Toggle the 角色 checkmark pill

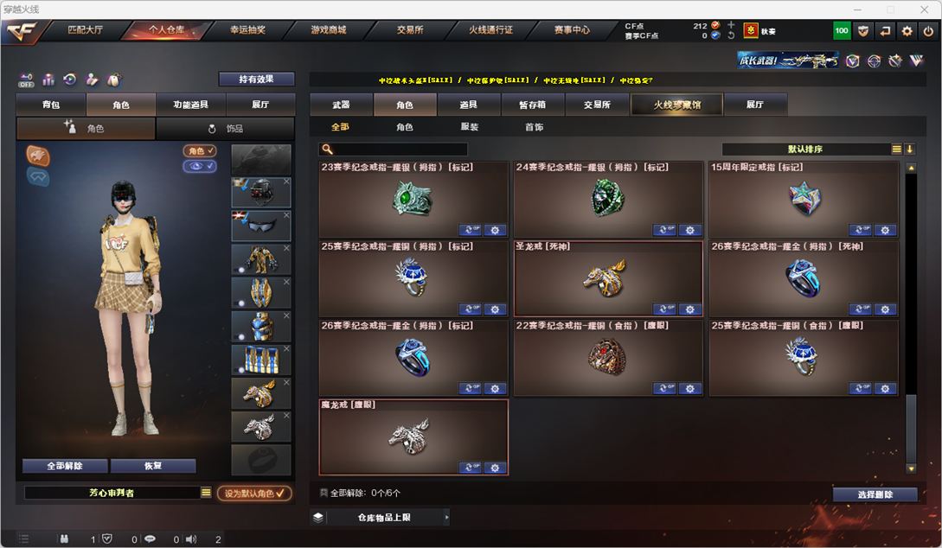pos(200,150)
